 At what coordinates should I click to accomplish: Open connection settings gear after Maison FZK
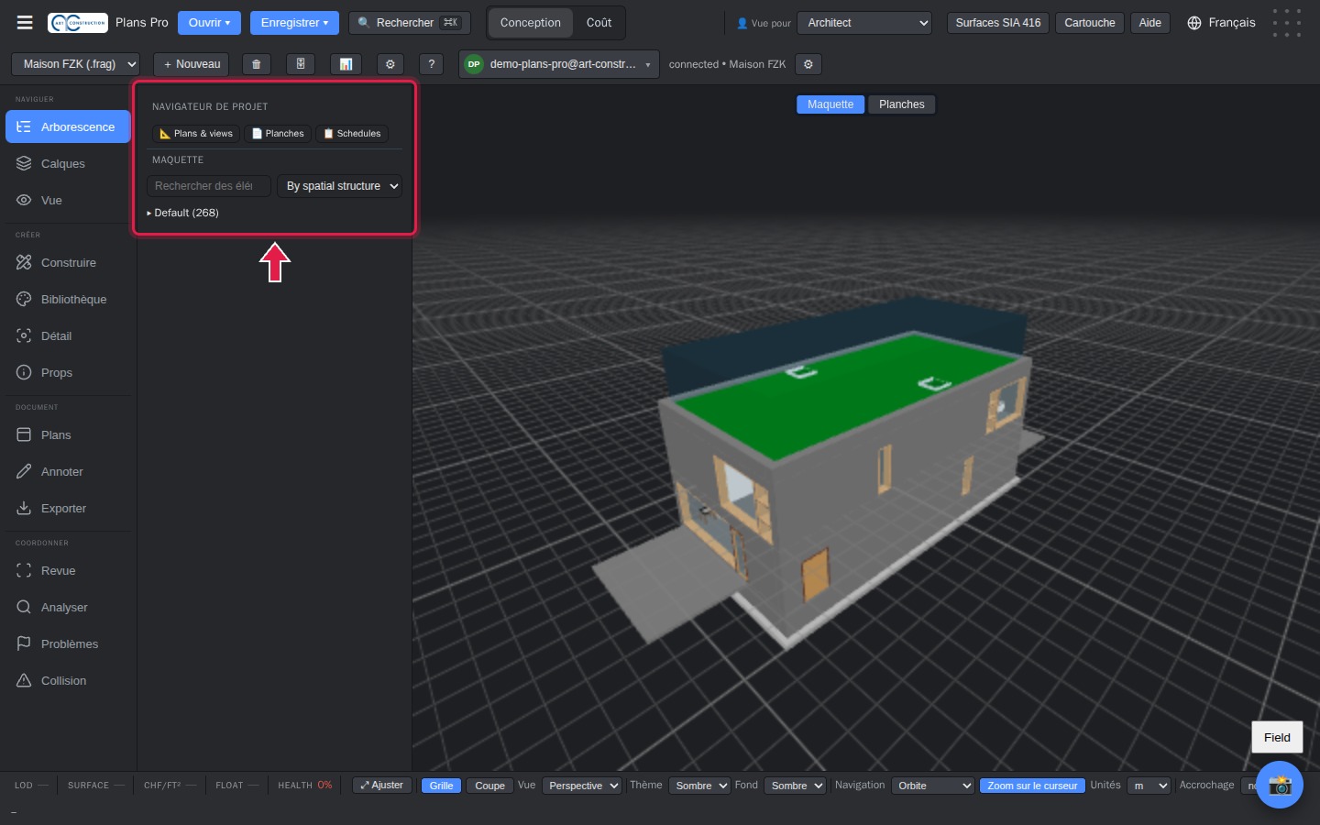tap(808, 64)
